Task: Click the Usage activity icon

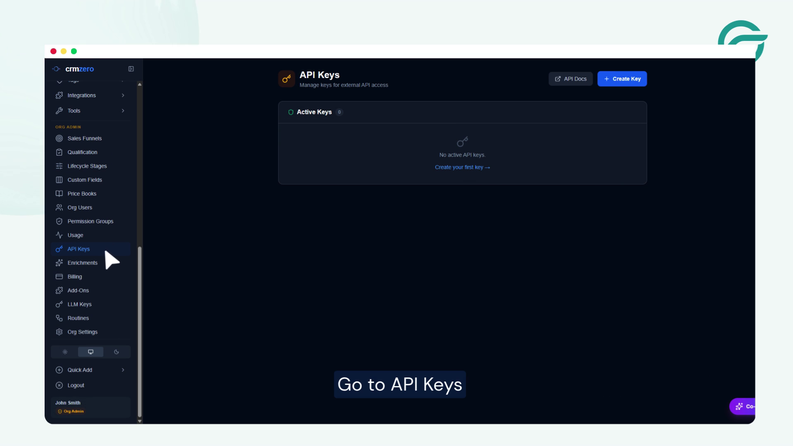Action: (59, 235)
